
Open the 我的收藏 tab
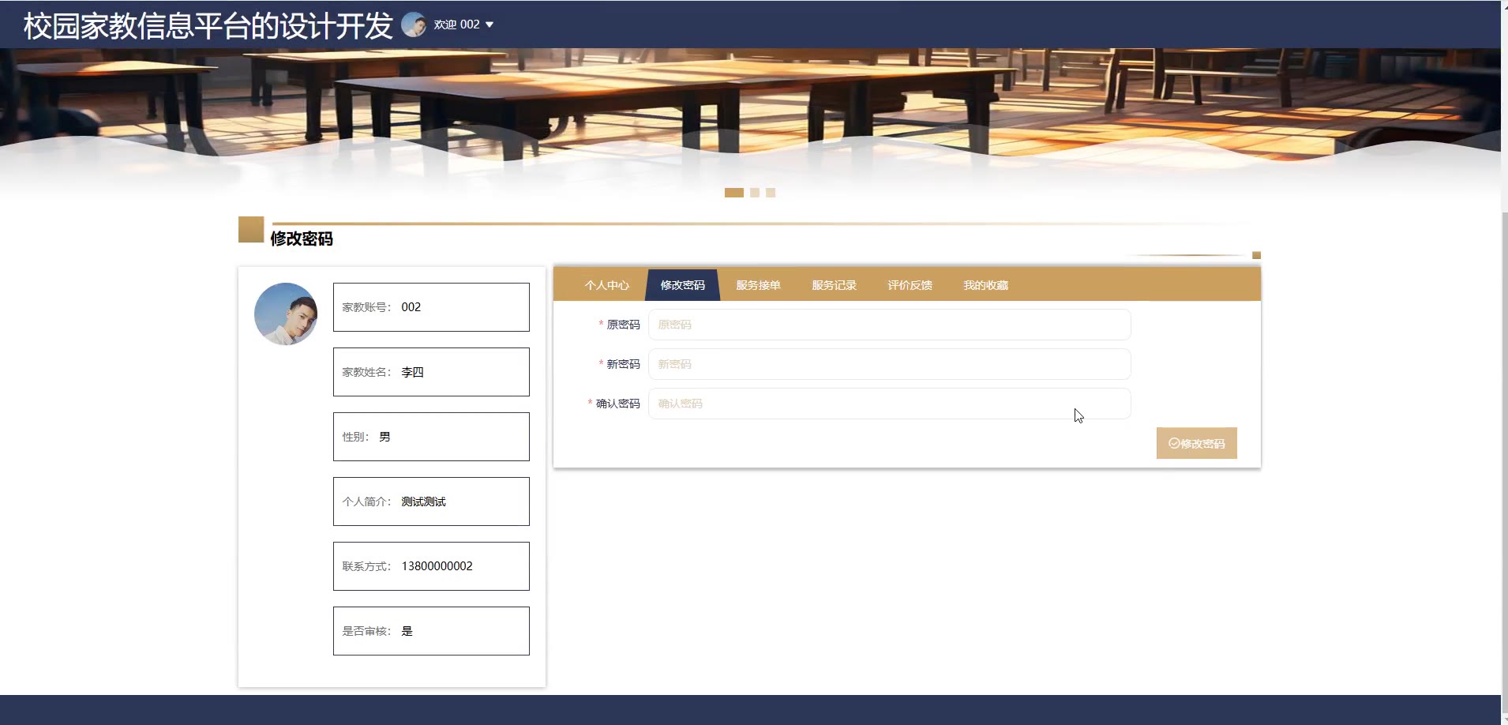pos(985,285)
